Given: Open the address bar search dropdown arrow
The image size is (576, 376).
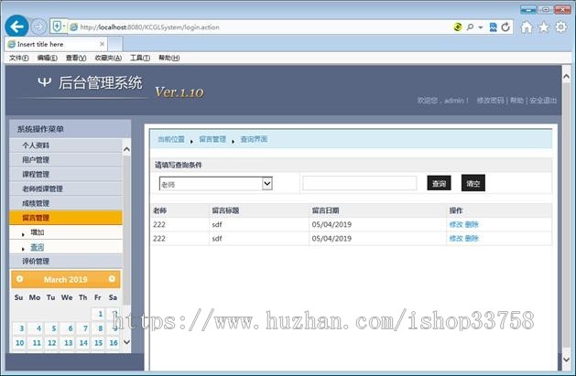Looking at the screenshot, I should tap(481, 27).
